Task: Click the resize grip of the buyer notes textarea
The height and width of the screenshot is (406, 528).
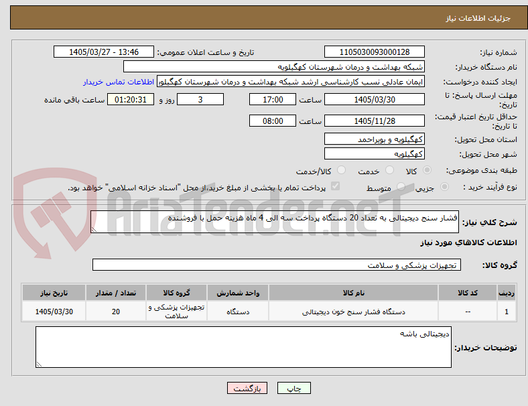Action: click(x=39, y=364)
